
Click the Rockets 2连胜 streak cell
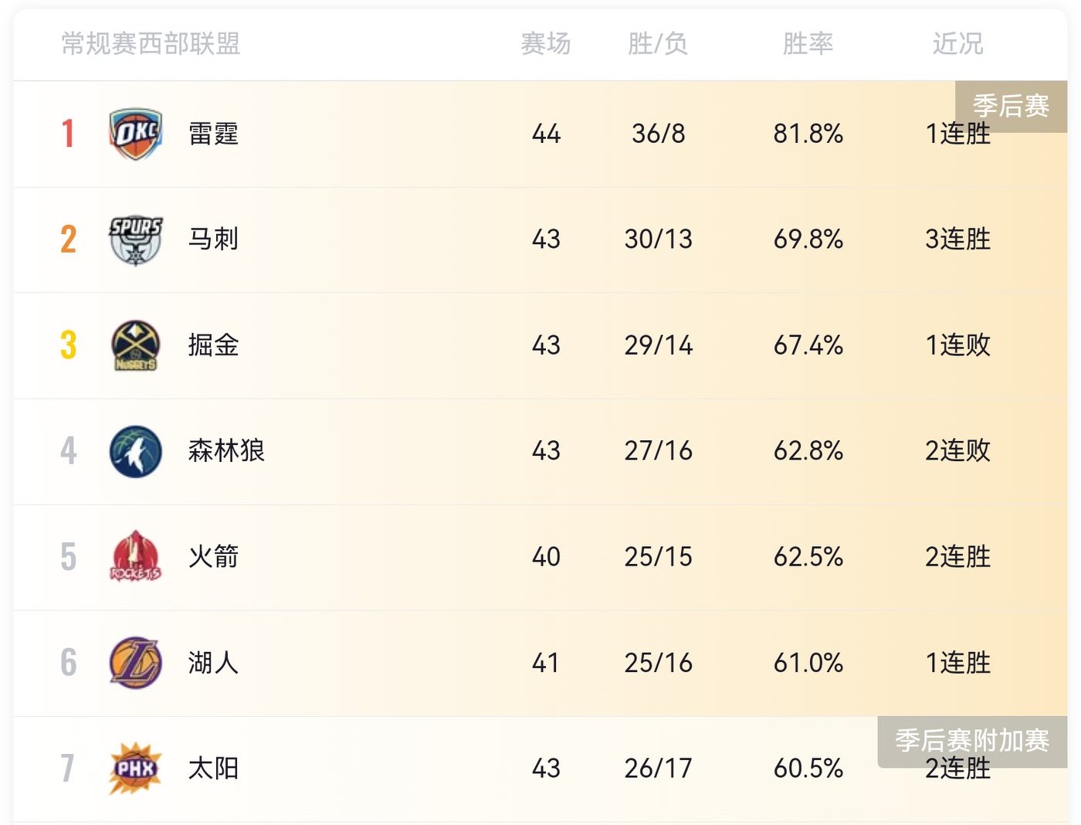tap(957, 557)
